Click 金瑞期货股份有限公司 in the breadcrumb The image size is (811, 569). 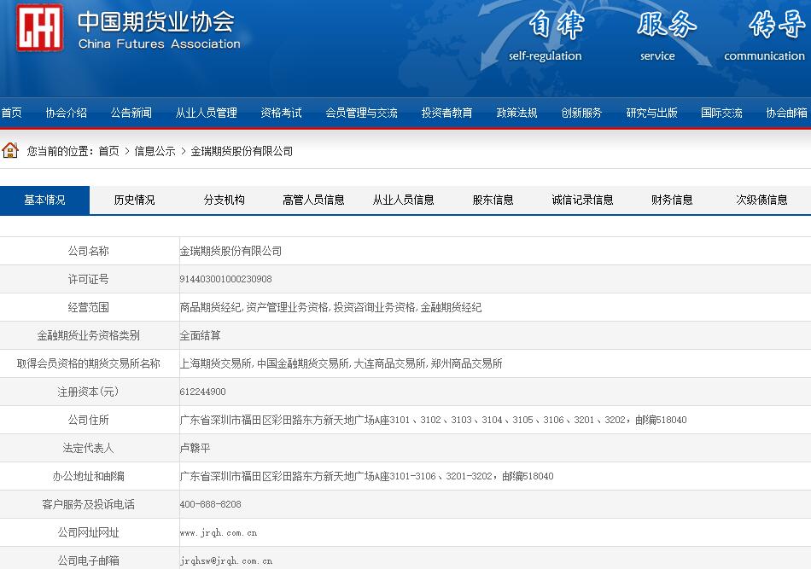(242, 151)
